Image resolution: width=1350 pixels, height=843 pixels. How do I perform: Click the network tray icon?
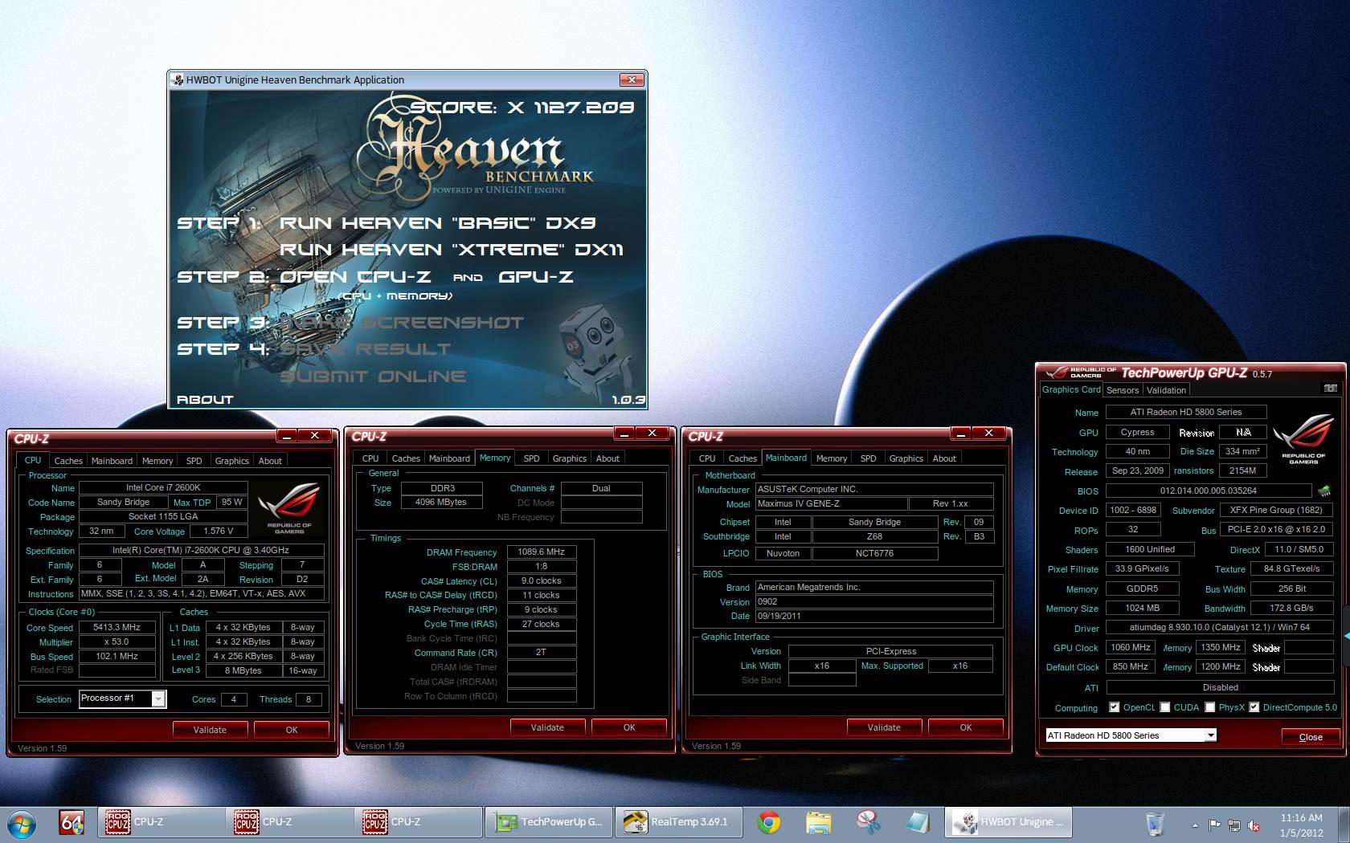pyautogui.click(x=1233, y=825)
